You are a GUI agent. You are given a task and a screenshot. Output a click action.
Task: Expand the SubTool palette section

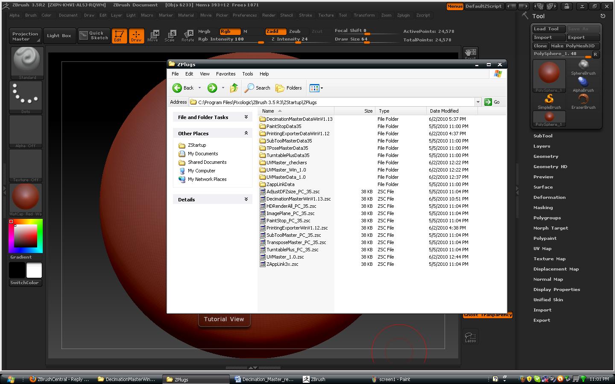pyautogui.click(x=543, y=136)
